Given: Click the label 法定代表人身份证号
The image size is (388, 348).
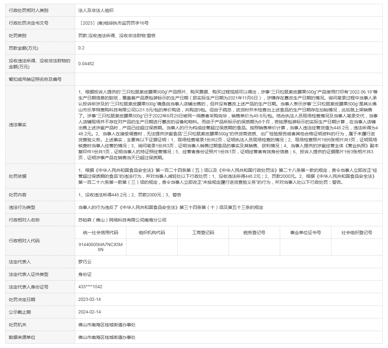Looking at the screenshot, I should click(x=29, y=287).
